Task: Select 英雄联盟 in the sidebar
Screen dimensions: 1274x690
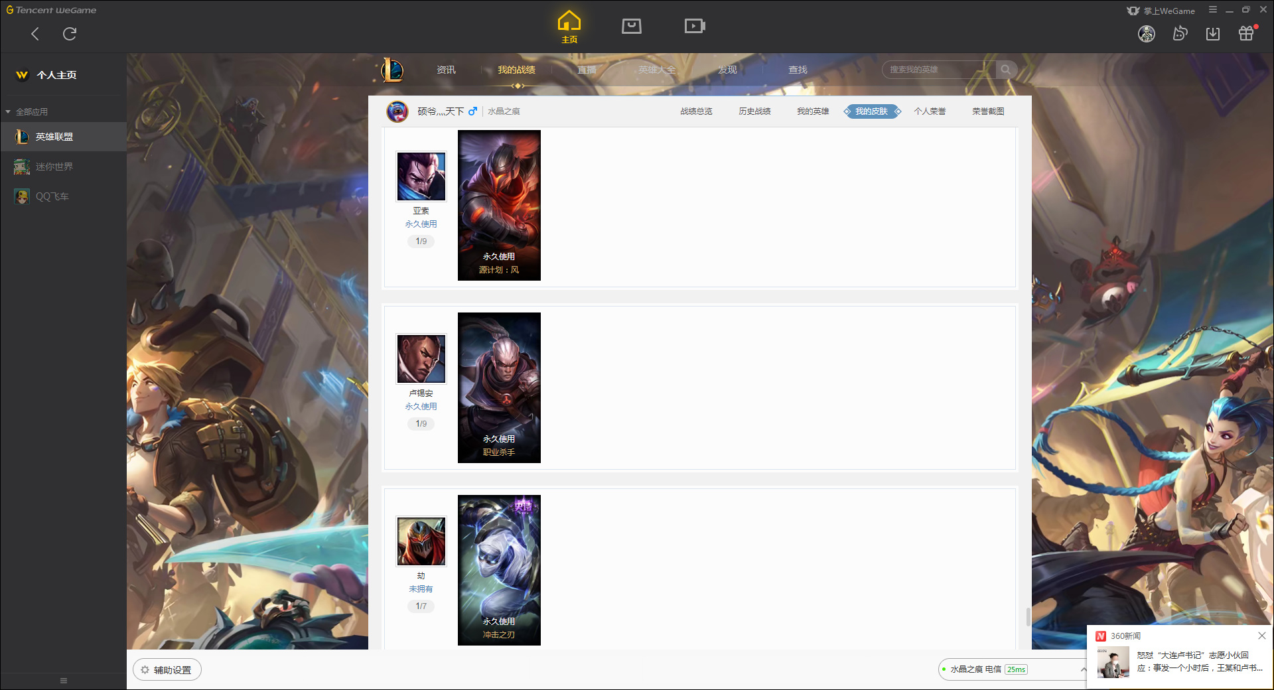Action: [63, 137]
